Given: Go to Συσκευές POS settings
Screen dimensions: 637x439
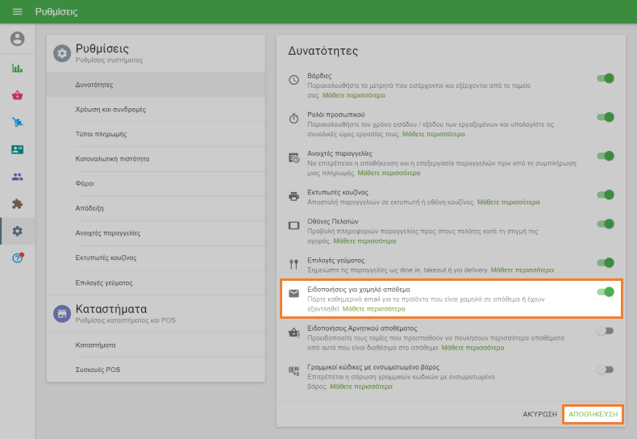Looking at the screenshot, I should click(98, 370).
